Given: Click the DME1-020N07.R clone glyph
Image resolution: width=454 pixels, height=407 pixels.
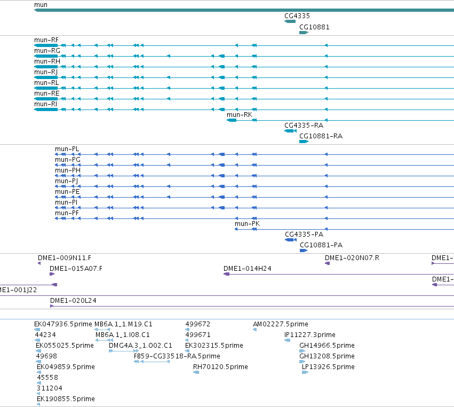Looking at the screenshot, I should tap(327, 263).
